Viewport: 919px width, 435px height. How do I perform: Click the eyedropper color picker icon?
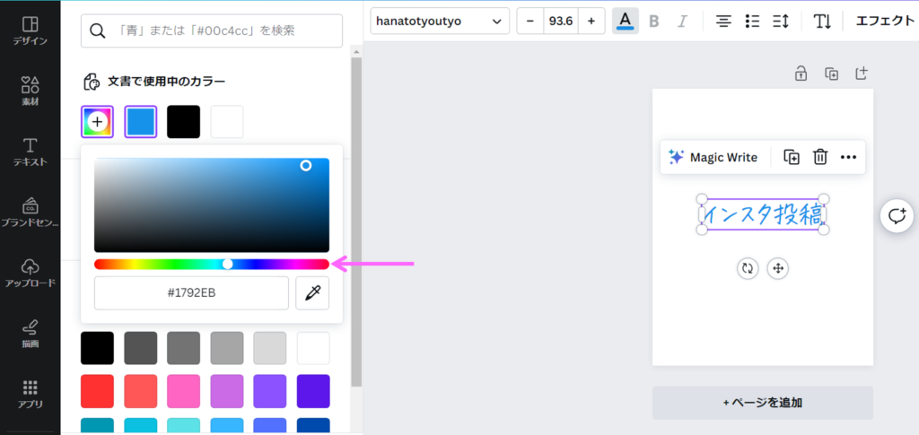click(x=312, y=293)
